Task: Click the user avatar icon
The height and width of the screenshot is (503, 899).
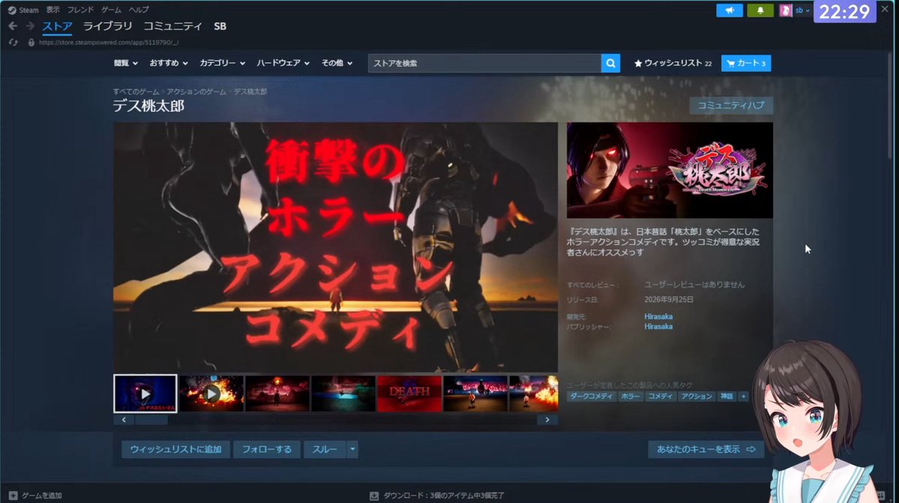Action: 786,10
